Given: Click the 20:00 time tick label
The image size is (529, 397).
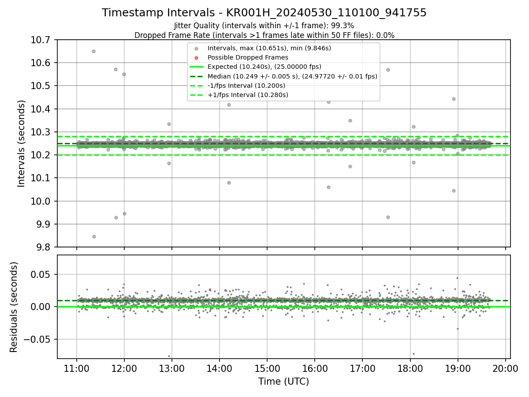Looking at the screenshot, I should click(x=505, y=368).
